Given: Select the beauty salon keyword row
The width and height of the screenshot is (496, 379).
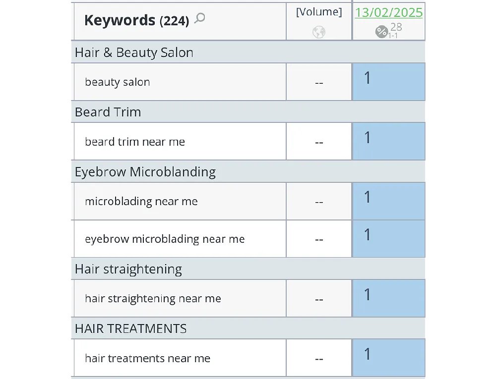Looking at the screenshot, I should click(118, 82).
